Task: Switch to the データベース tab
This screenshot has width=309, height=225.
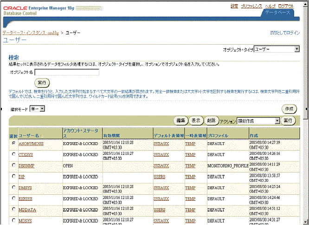Action: coord(277,13)
